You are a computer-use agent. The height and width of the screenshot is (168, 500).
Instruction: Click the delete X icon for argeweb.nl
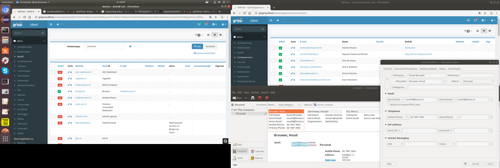[x=71, y=79]
